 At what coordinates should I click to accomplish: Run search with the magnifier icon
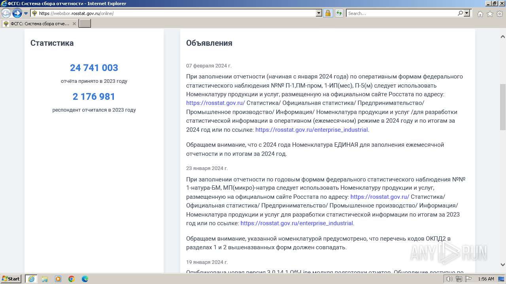click(x=460, y=13)
